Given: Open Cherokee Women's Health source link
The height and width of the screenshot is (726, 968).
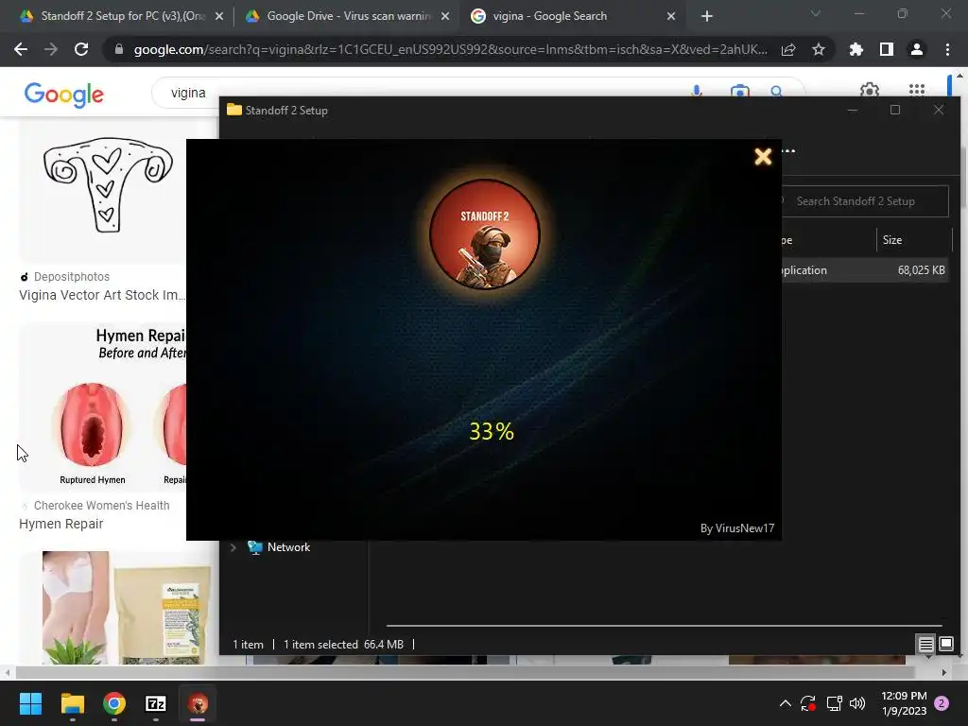Looking at the screenshot, I should [101, 506].
